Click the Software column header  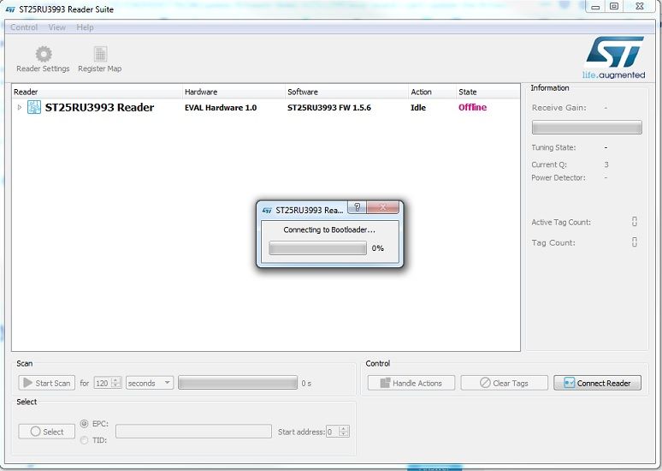pyautogui.click(x=347, y=92)
